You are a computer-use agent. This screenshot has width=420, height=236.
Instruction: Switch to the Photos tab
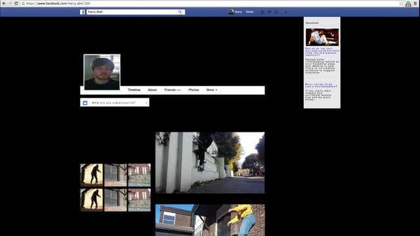[194, 90]
